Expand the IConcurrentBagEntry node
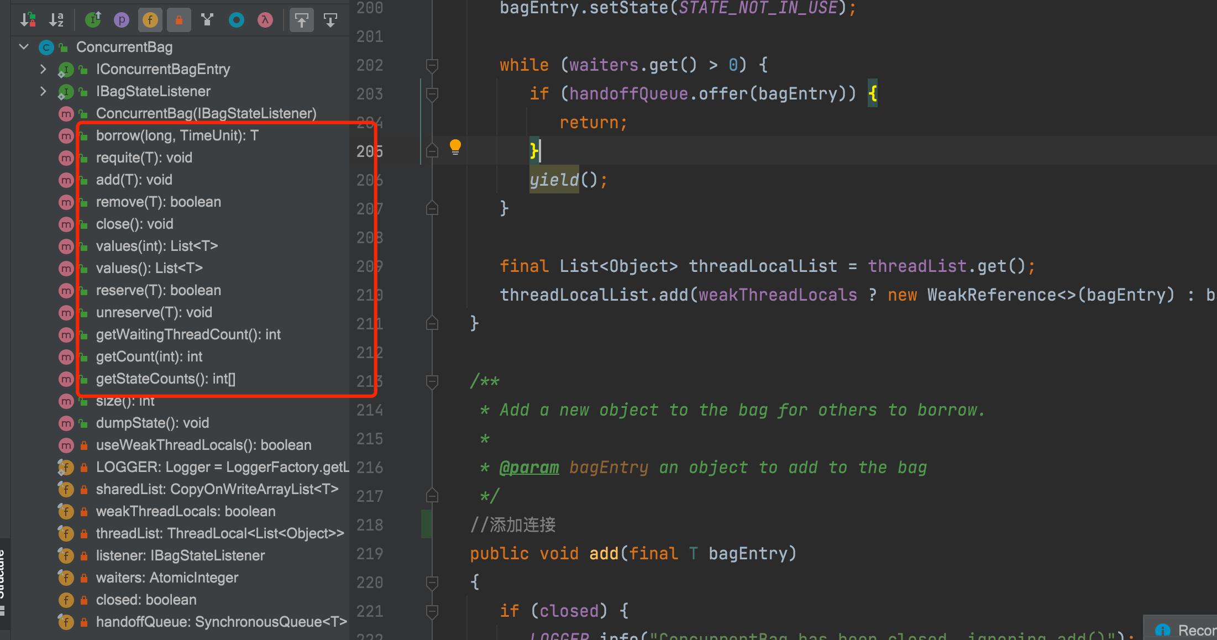Image resolution: width=1217 pixels, height=640 pixels. 43,69
